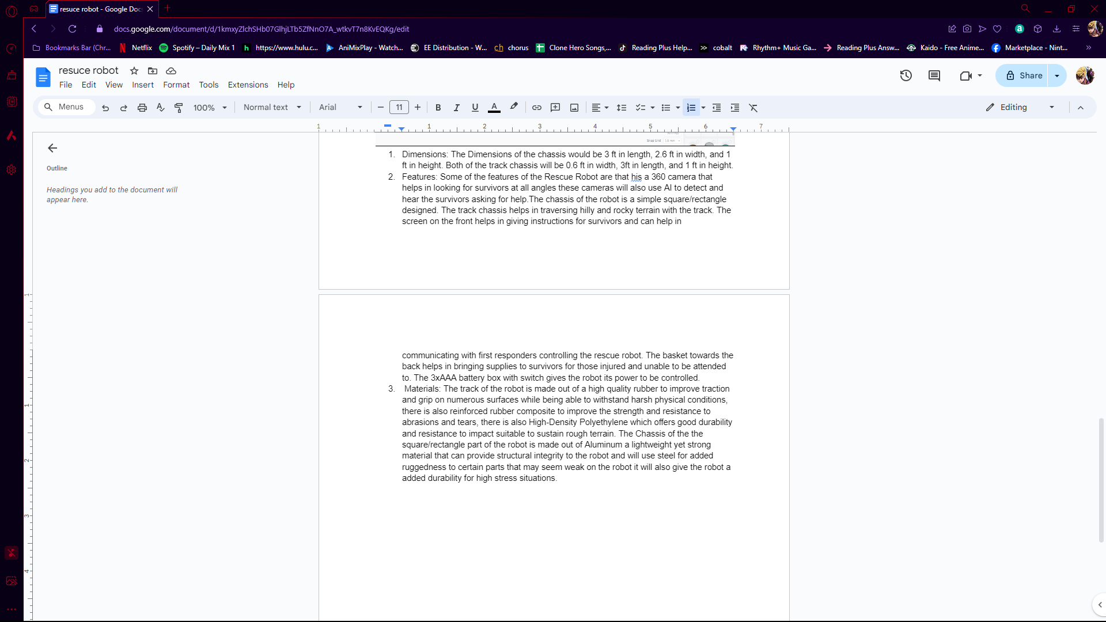Viewport: 1106px width, 622px height.
Task: Open the comments panel icon
Action: pyautogui.click(x=934, y=75)
